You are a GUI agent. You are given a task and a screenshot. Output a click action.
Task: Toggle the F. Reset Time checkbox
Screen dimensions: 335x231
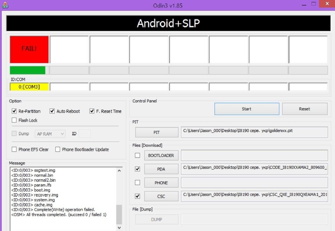coord(92,111)
